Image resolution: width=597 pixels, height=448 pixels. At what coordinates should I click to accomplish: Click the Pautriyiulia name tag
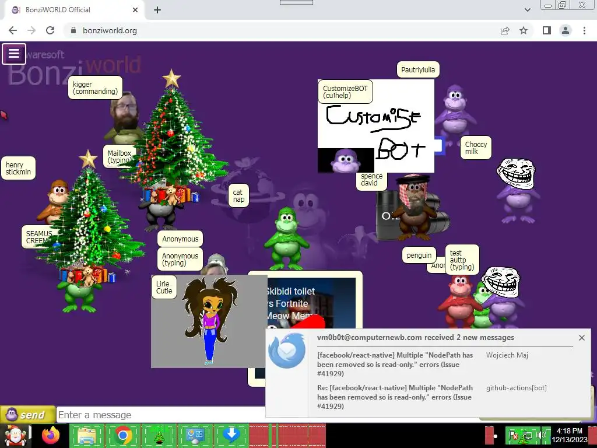pyautogui.click(x=418, y=70)
